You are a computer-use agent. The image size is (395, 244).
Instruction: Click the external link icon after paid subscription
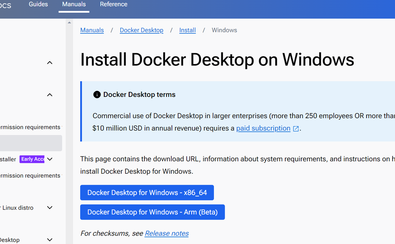click(296, 129)
